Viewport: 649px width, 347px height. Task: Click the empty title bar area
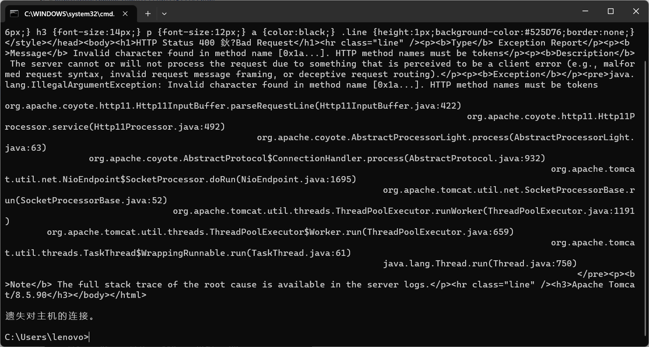pos(350,11)
